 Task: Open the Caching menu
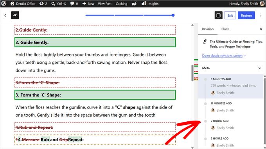(x=121, y=4)
